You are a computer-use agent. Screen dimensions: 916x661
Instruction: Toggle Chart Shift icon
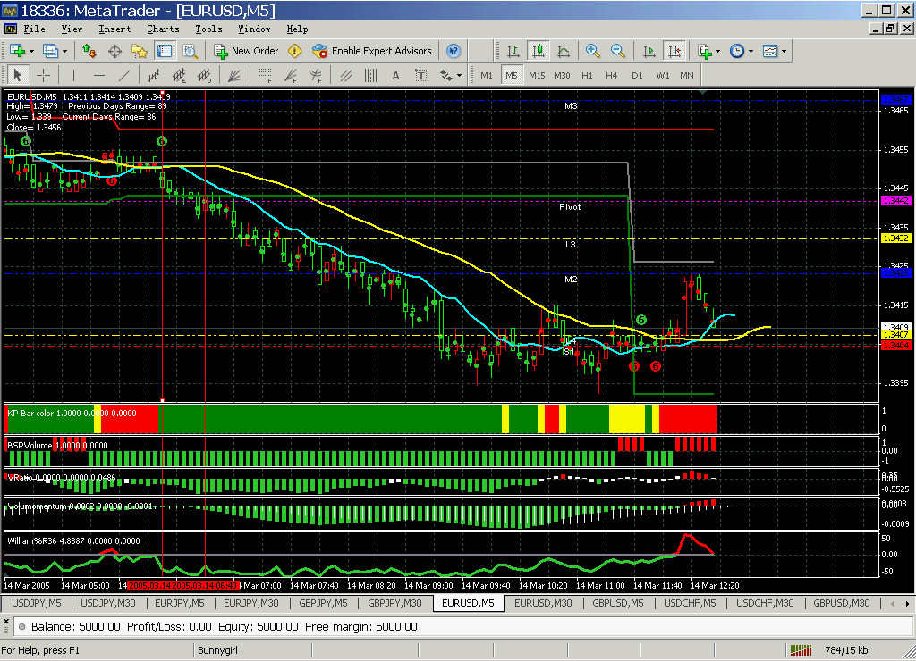tap(674, 51)
